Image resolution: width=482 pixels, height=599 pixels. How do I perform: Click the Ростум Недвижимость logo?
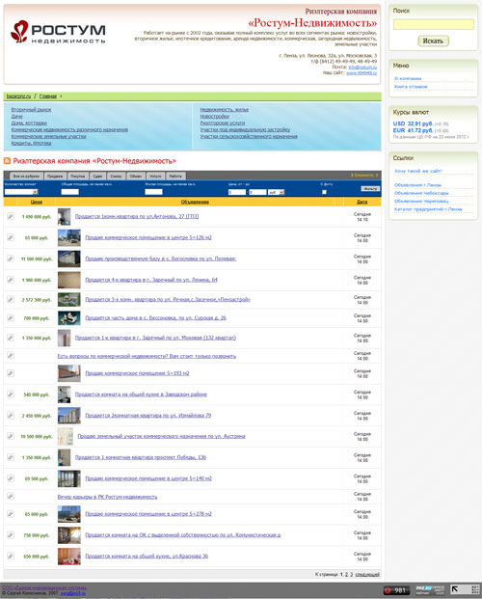(58, 32)
